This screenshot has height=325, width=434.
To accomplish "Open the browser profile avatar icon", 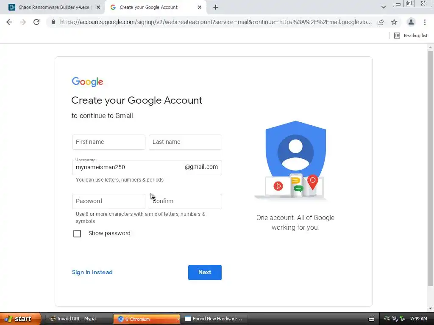I will (x=411, y=22).
